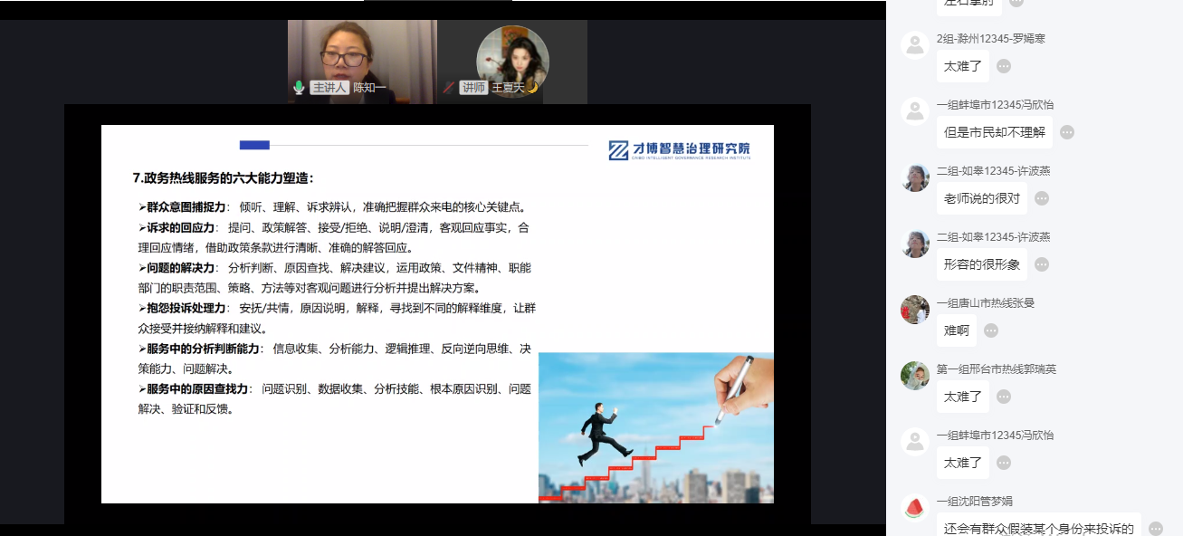This screenshot has height=536, width=1183.
Task: Click the 讲师 role tag
Action: click(x=473, y=88)
